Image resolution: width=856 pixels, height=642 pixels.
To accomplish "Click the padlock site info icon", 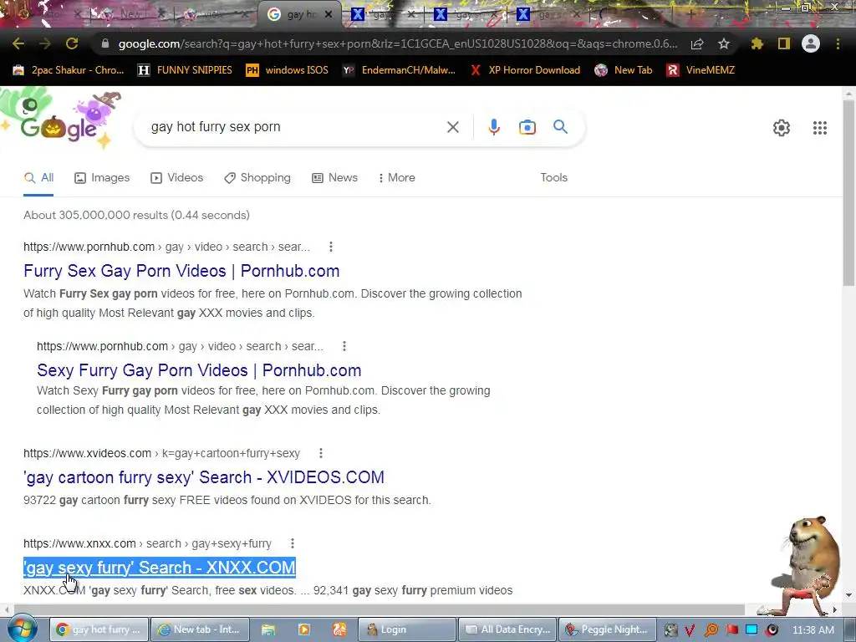I will [x=105, y=43].
